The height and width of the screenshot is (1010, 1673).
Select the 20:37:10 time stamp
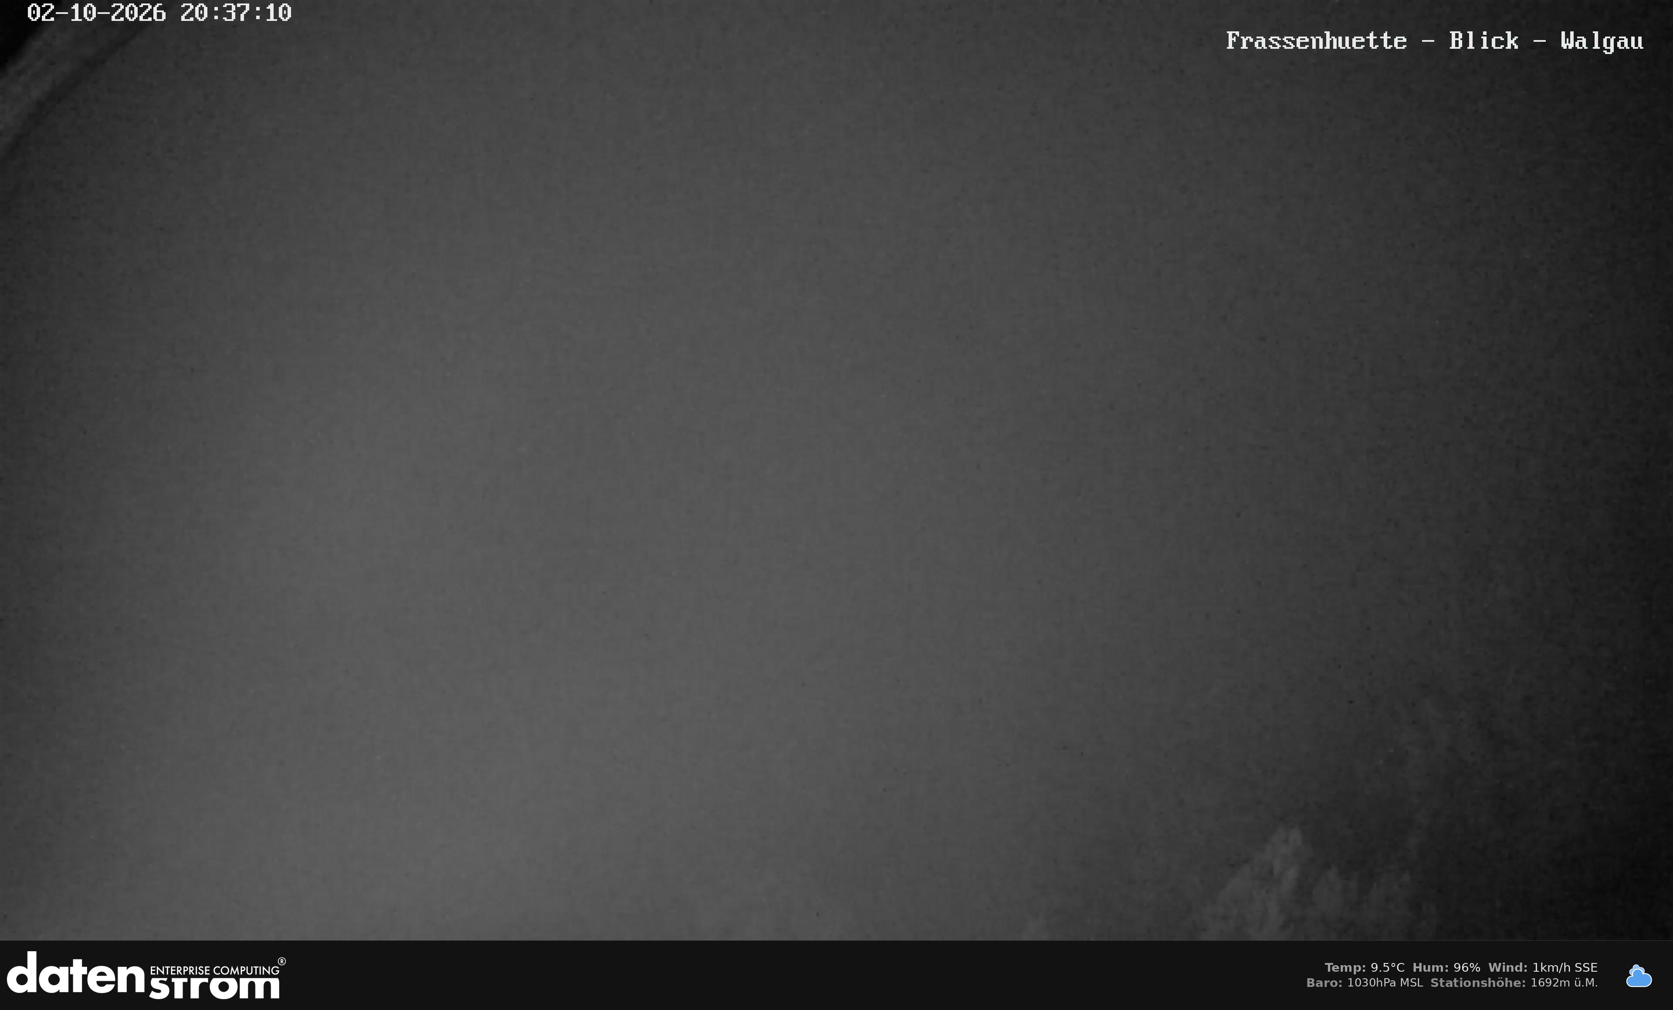236,13
